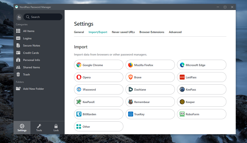Viewport: 247px width, 143px height.
Task: Go to Never saved URLs tab
Action: point(123,32)
